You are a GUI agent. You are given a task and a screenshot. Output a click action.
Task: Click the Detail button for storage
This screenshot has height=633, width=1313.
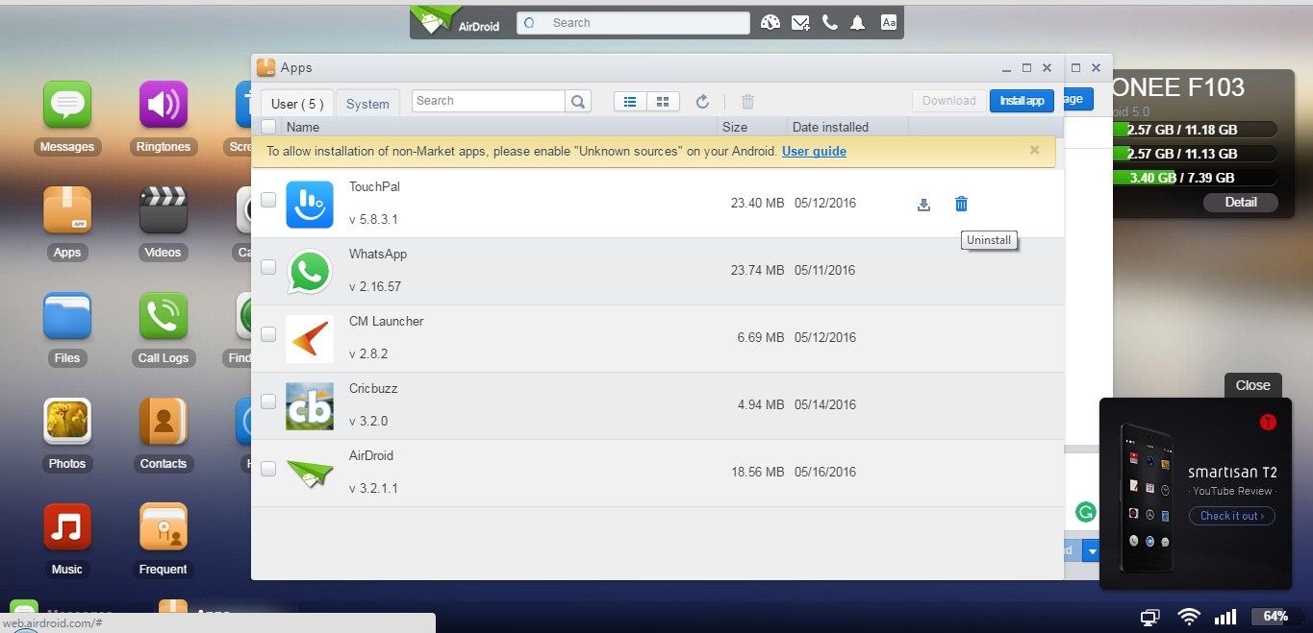(x=1241, y=202)
